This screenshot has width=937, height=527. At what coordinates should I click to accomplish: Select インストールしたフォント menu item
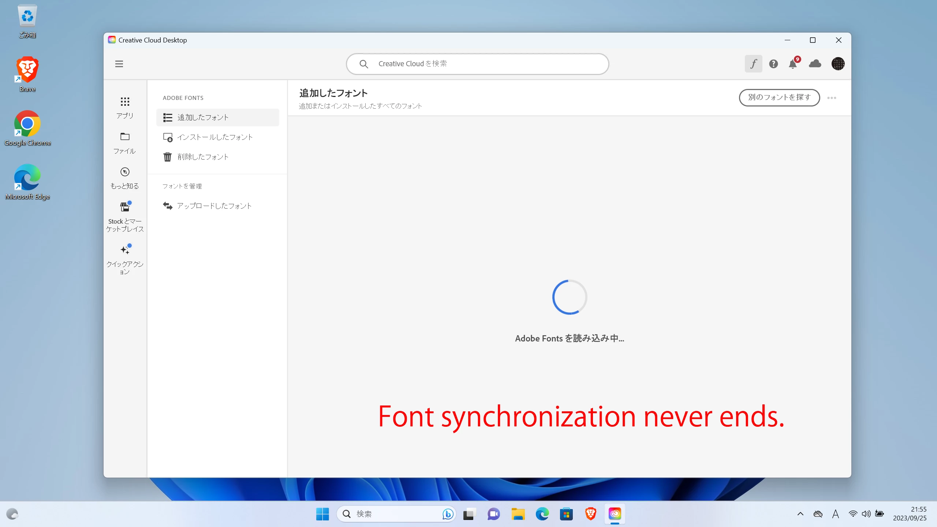click(x=215, y=137)
